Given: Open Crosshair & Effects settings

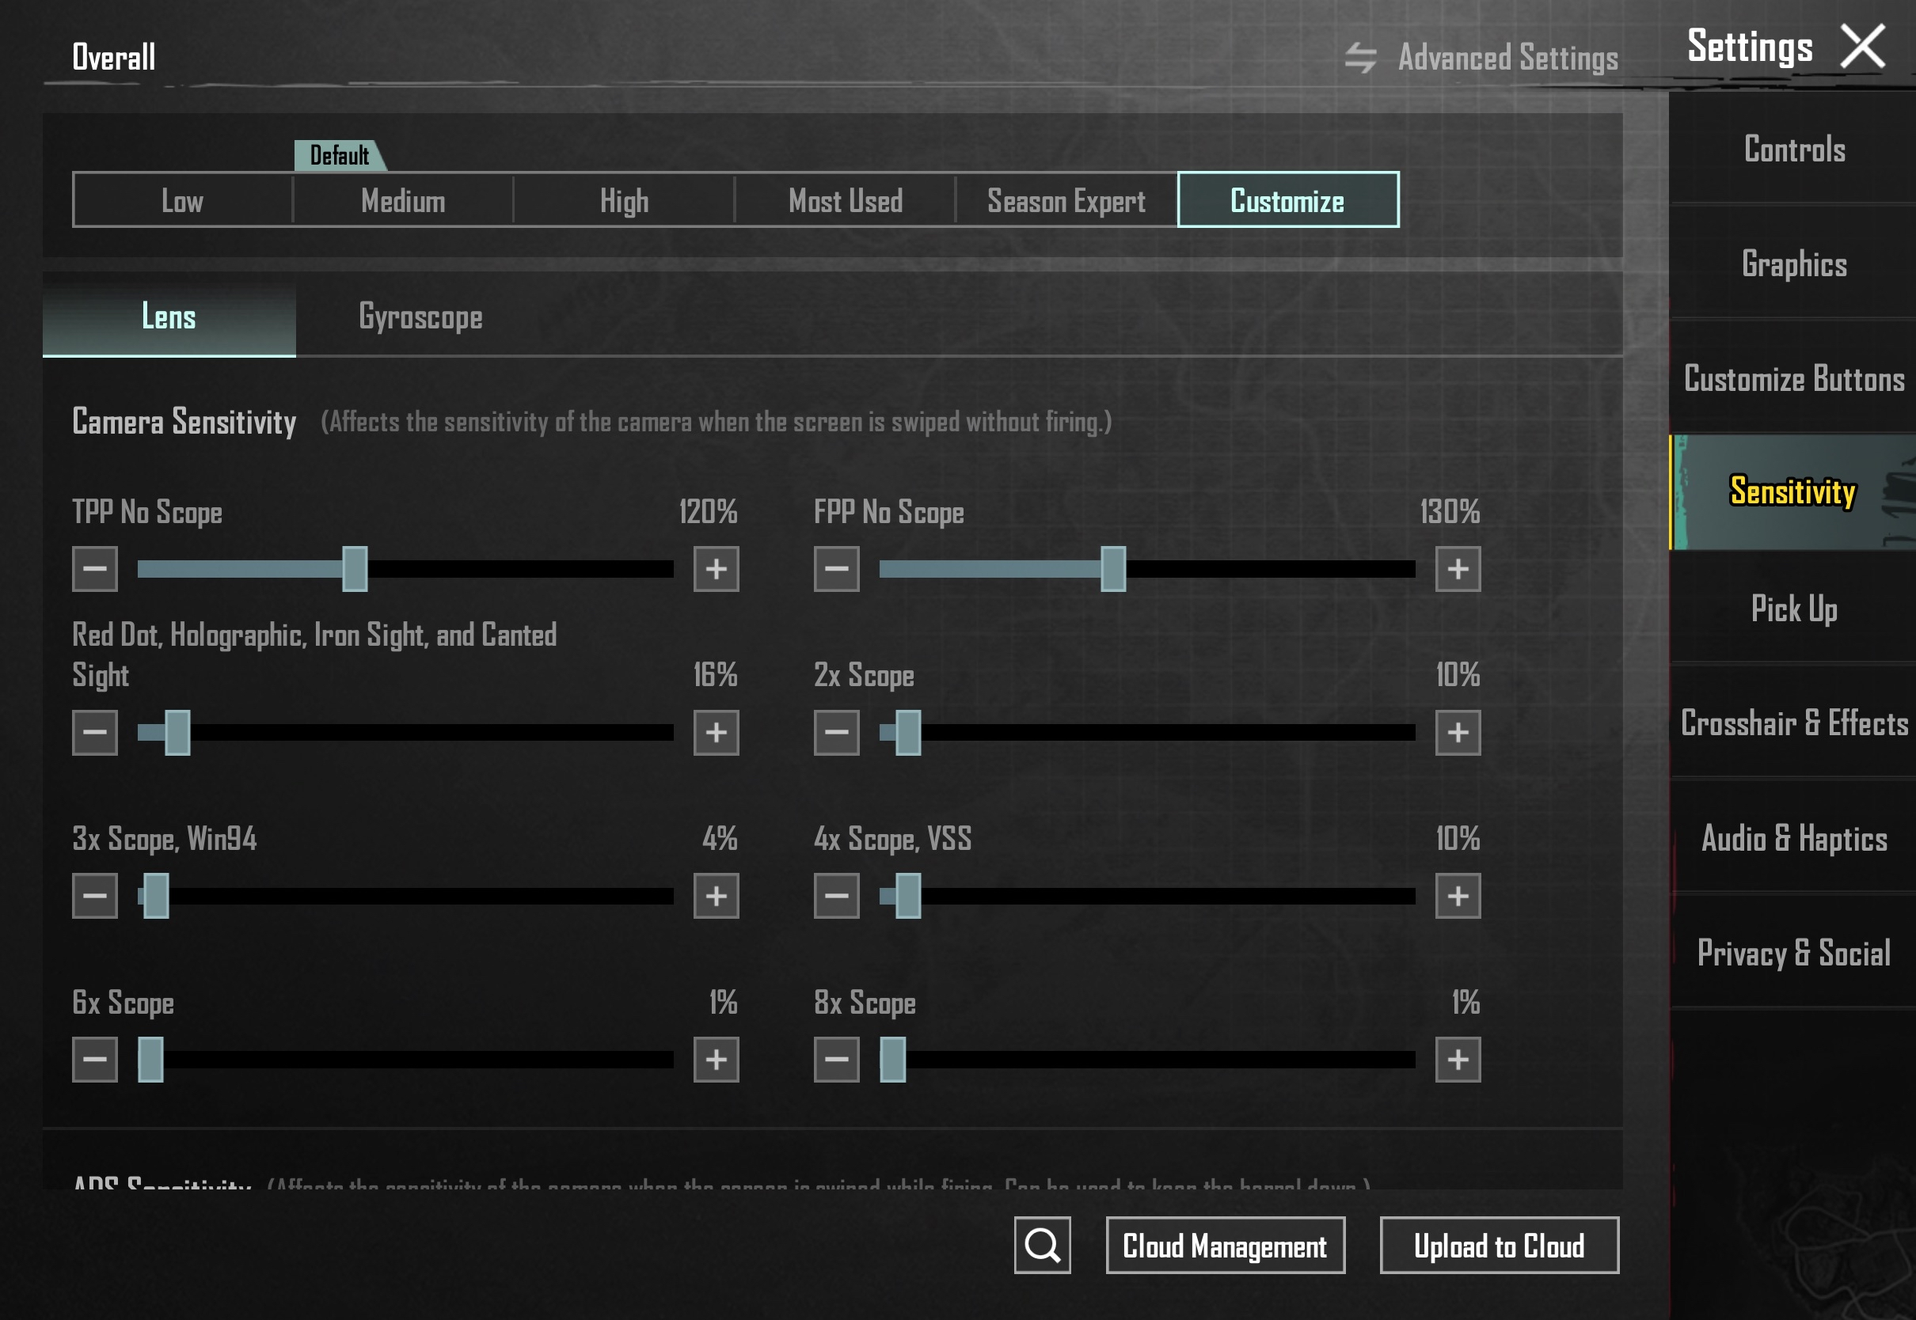Looking at the screenshot, I should point(1793,723).
